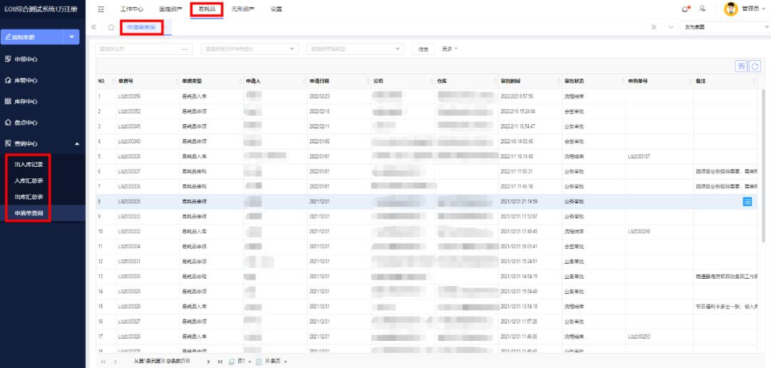
Task: Click the date 2022/02/23 cell
Action: click(x=319, y=96)
